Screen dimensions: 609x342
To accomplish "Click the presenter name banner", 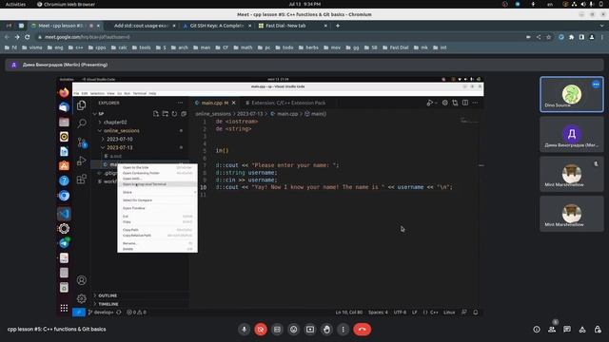I will pos(304,65).
